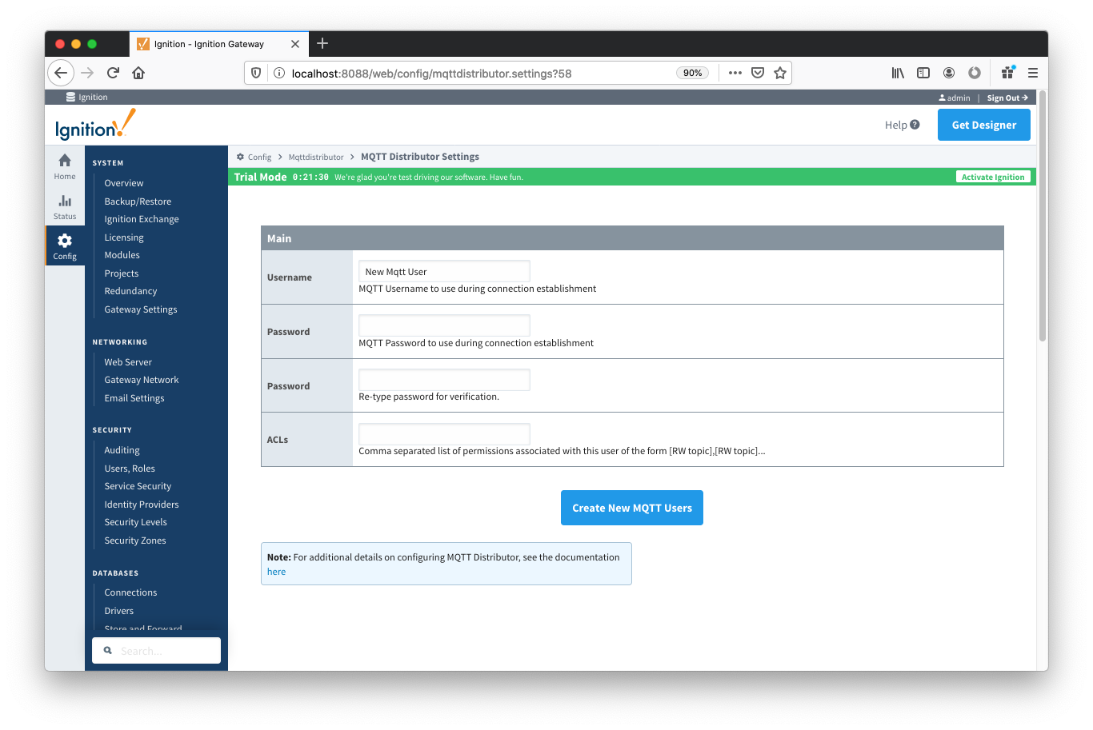Focus the first Password field
This screenshot has height=730, width=1093.
(444, 325)
